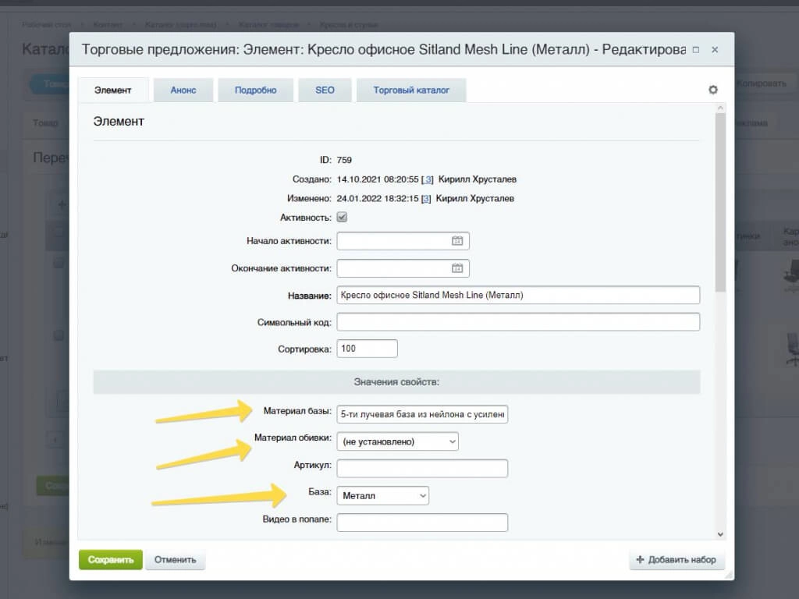The width and height of the screenshot is (799, 599).
Task: Open the SEO tab
Action: tap(325, 90)
